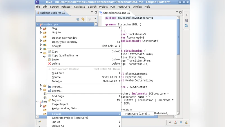Select Refresh in the context menu
225x127 pixels.
coord(56,100)
